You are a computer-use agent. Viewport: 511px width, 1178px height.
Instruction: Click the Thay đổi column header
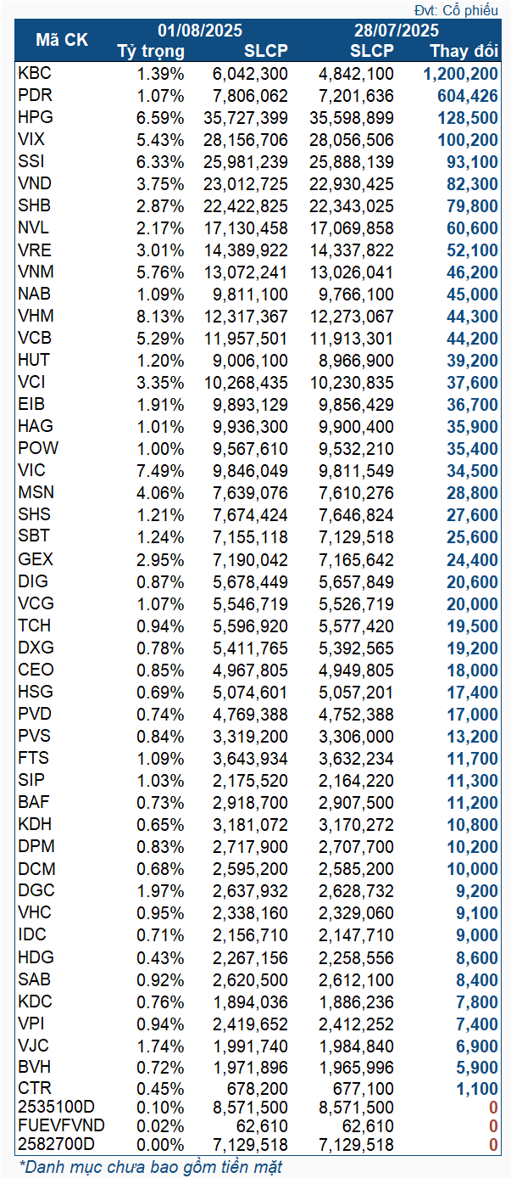coord(464,51)
